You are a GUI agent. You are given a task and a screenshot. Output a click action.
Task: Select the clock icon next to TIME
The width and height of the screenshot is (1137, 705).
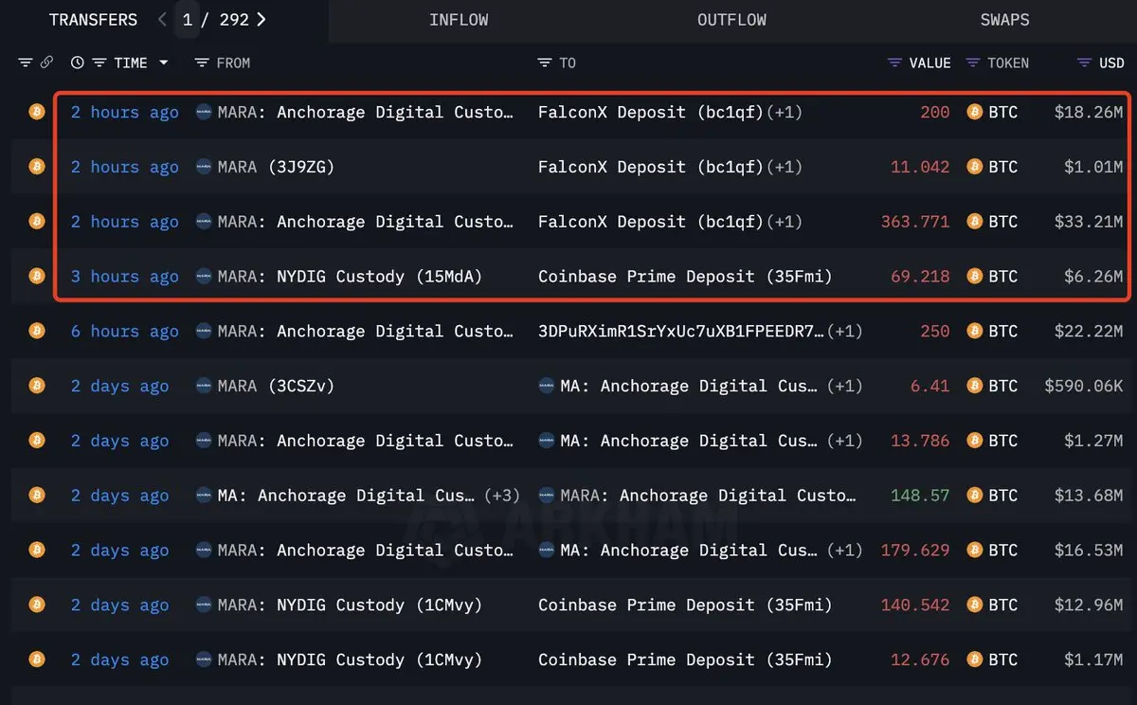(77, 63)
